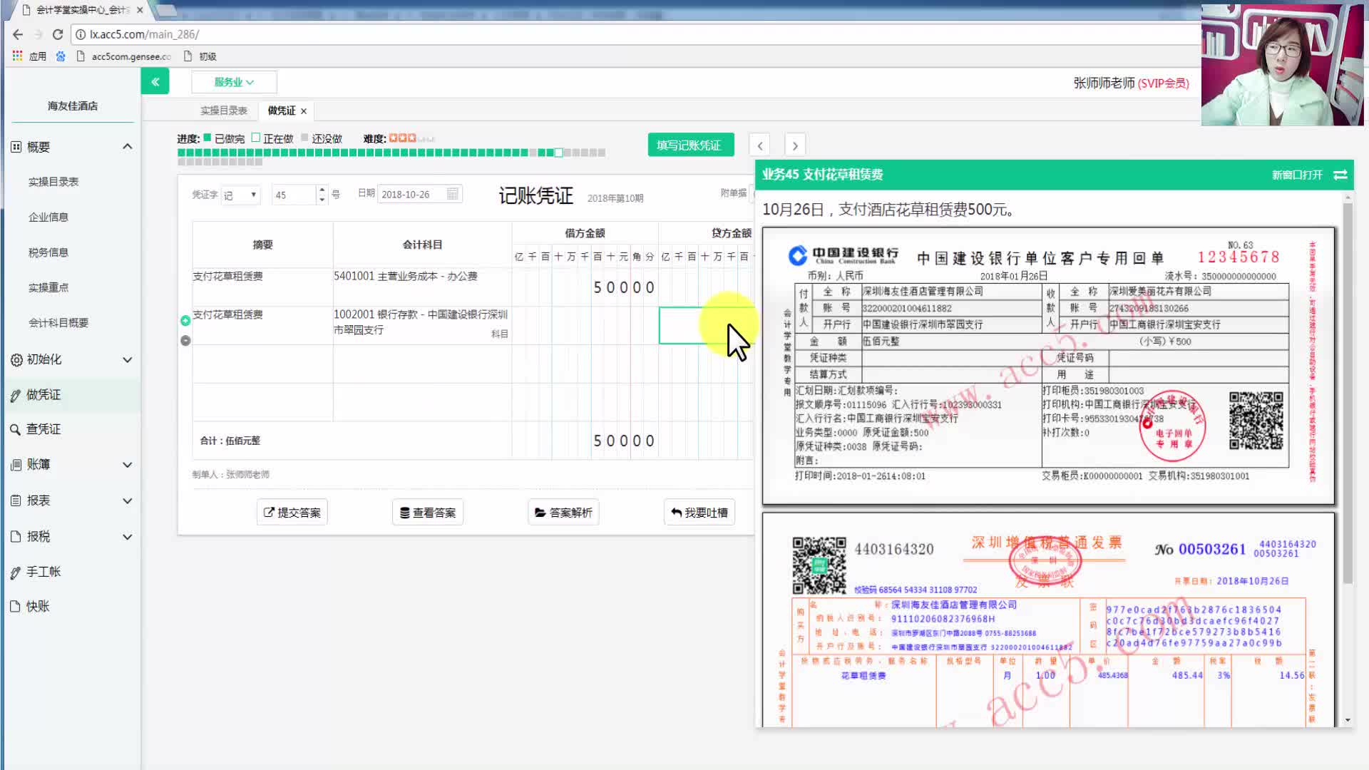Click the swap panel icon in the green header
The image size is (1369, 770).
[1340, 175]
